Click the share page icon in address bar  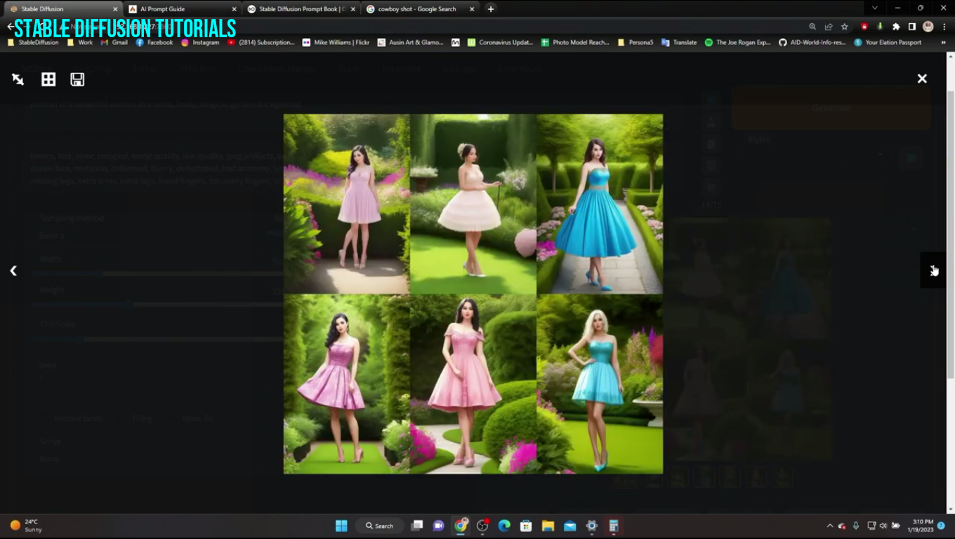click(829, 27)
